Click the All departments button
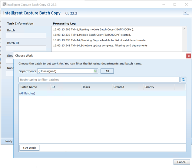The height and width of the screenshot is (168, 192). [x=107, y=71]
